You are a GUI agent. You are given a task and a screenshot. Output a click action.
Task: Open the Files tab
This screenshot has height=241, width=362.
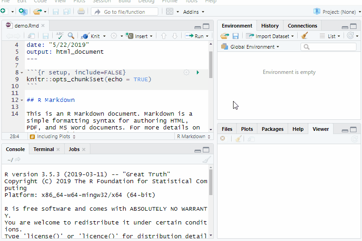(227, 129)
